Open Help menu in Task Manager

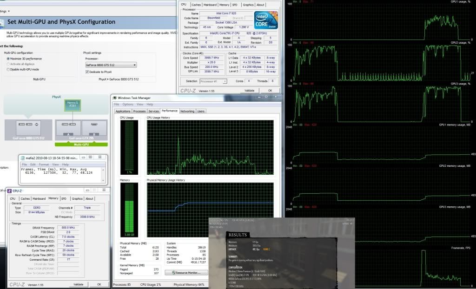pyautogui.click(x=150, y=105)
